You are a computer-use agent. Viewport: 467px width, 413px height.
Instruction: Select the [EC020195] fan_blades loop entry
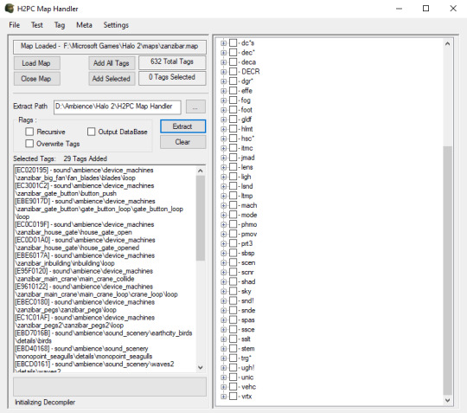coord(84,174)
